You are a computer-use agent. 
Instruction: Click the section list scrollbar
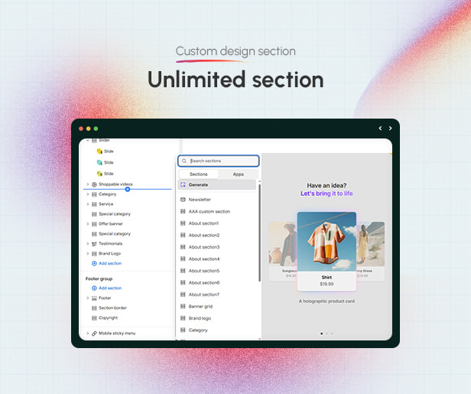coord(259,233)
